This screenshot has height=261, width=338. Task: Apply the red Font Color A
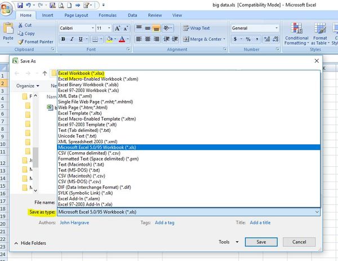(122, 39)
